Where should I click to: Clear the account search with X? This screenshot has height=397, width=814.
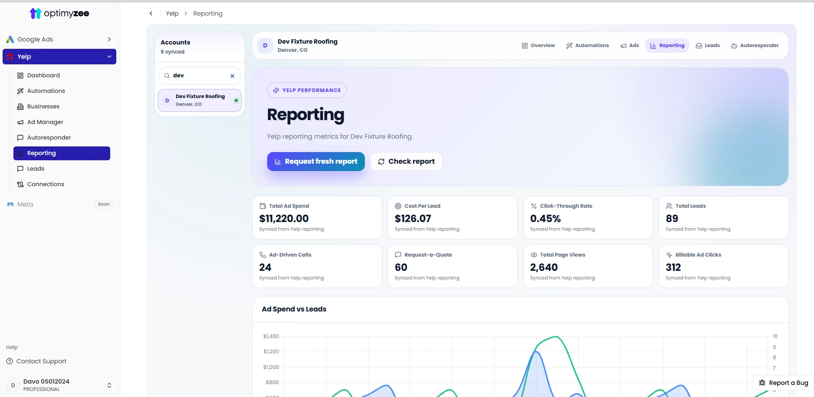tap(232, 76)
